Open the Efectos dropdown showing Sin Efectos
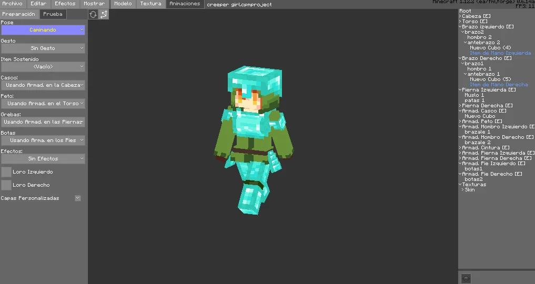 click(x=43, y=159)
